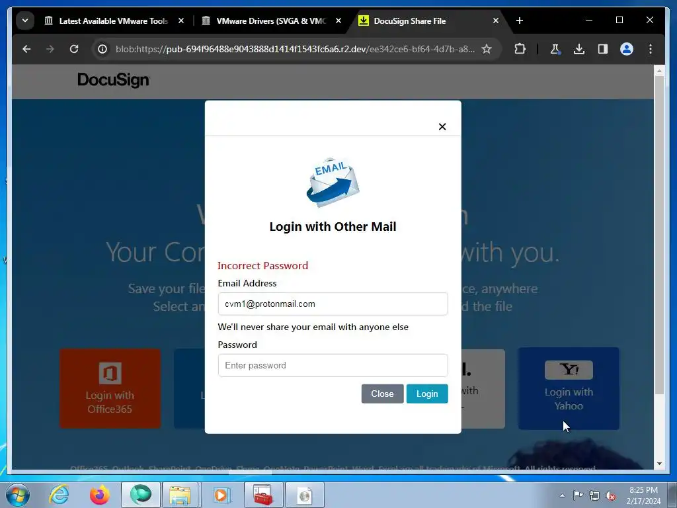The image size is (677, 508).
Task: Open Chrome Labs flask icon
Action: [x=555, y=49]
